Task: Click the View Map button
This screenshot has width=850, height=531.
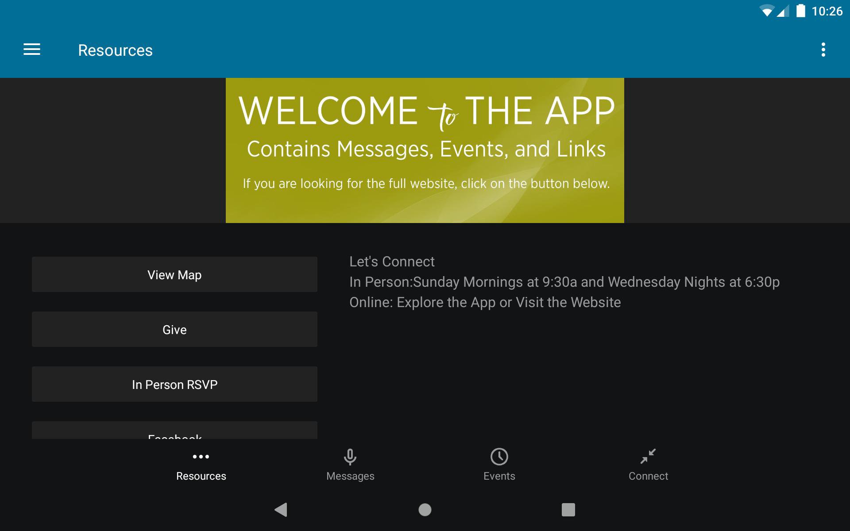Action: (x=174, y=274)
